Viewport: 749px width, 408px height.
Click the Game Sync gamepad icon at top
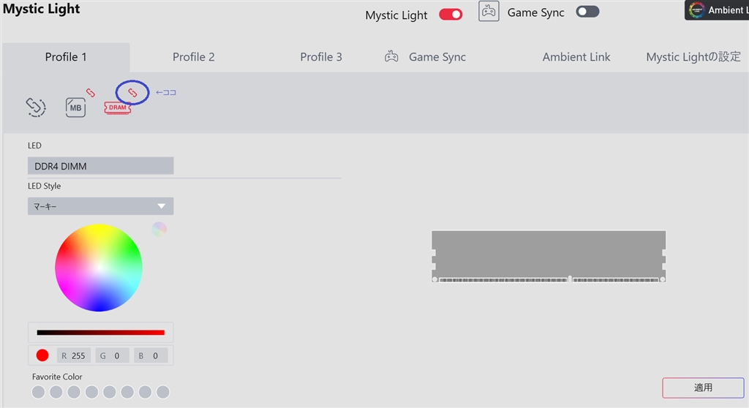(489, 12)
